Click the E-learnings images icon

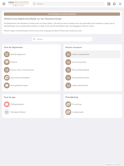coord(68,104)
